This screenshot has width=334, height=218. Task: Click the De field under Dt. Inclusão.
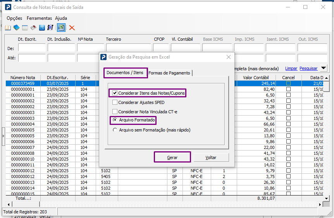[61, 48]
